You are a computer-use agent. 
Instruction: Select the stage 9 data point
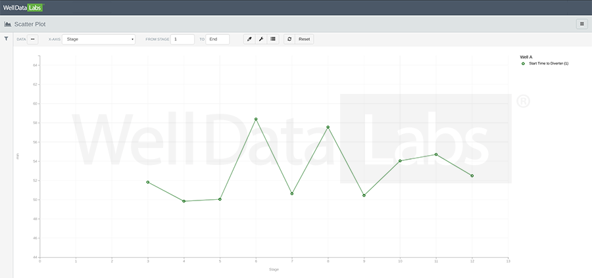(x=364, y=195)
